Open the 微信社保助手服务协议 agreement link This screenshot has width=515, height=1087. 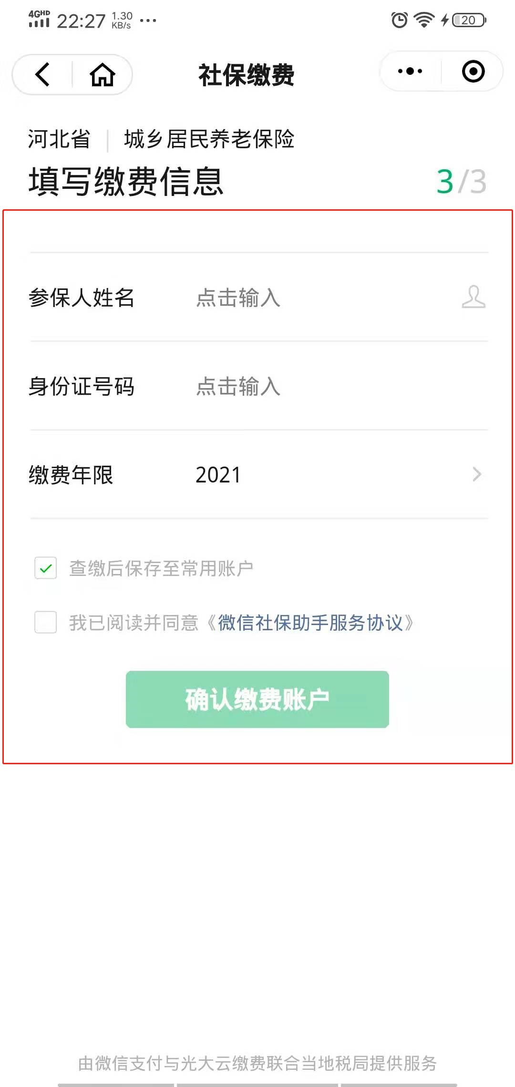coord(310,623)
